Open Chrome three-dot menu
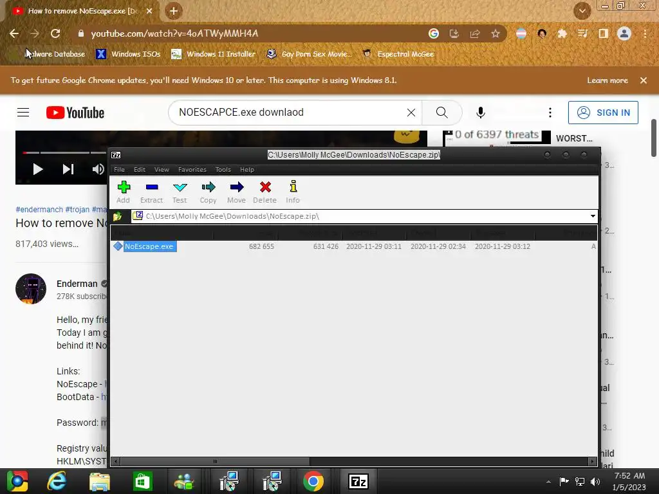The image size is (659, 494). tap(645, 33)
